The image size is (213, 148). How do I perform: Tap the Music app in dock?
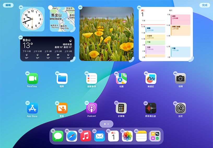click(x=86, y=136)
